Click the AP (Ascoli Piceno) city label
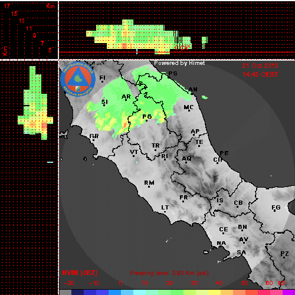Screen dimensions: 295x295 tap(195, 132)
